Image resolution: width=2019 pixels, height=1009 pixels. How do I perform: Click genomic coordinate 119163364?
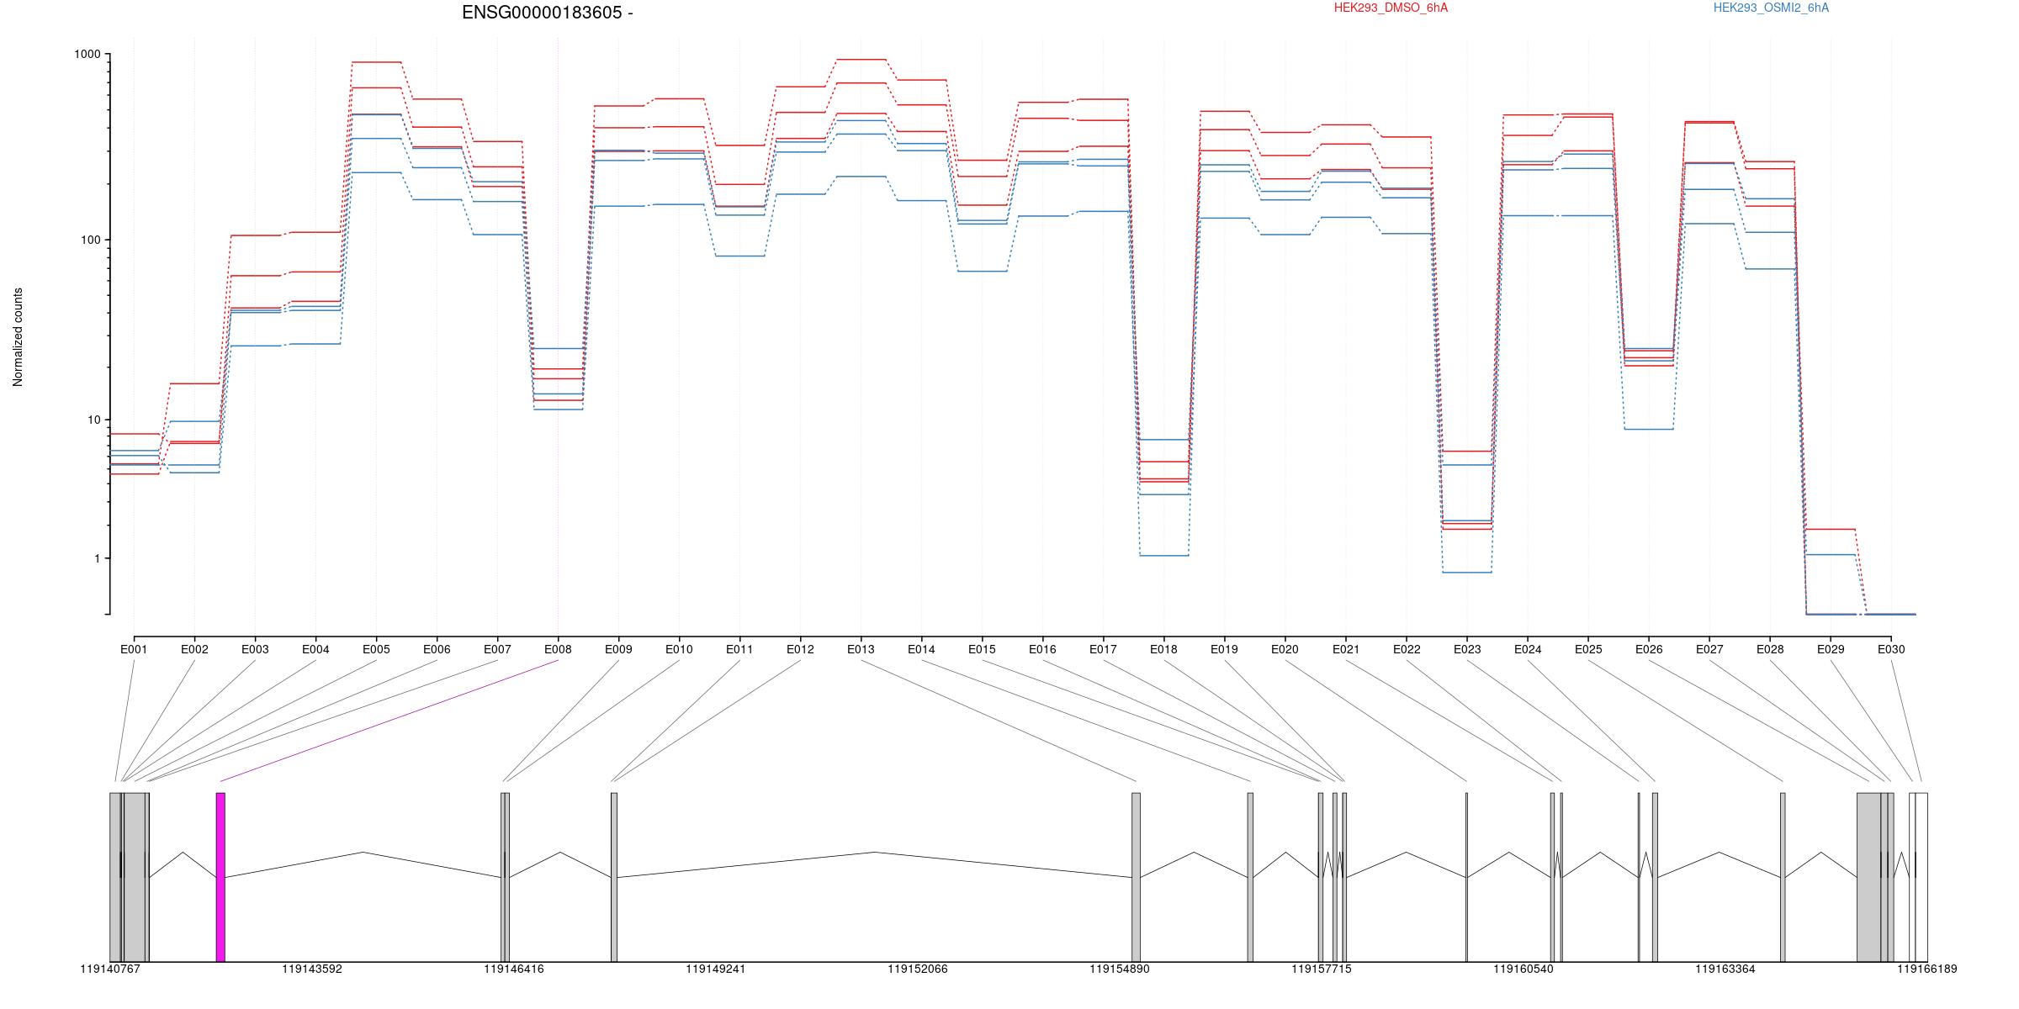click(x=1725, y=969)
